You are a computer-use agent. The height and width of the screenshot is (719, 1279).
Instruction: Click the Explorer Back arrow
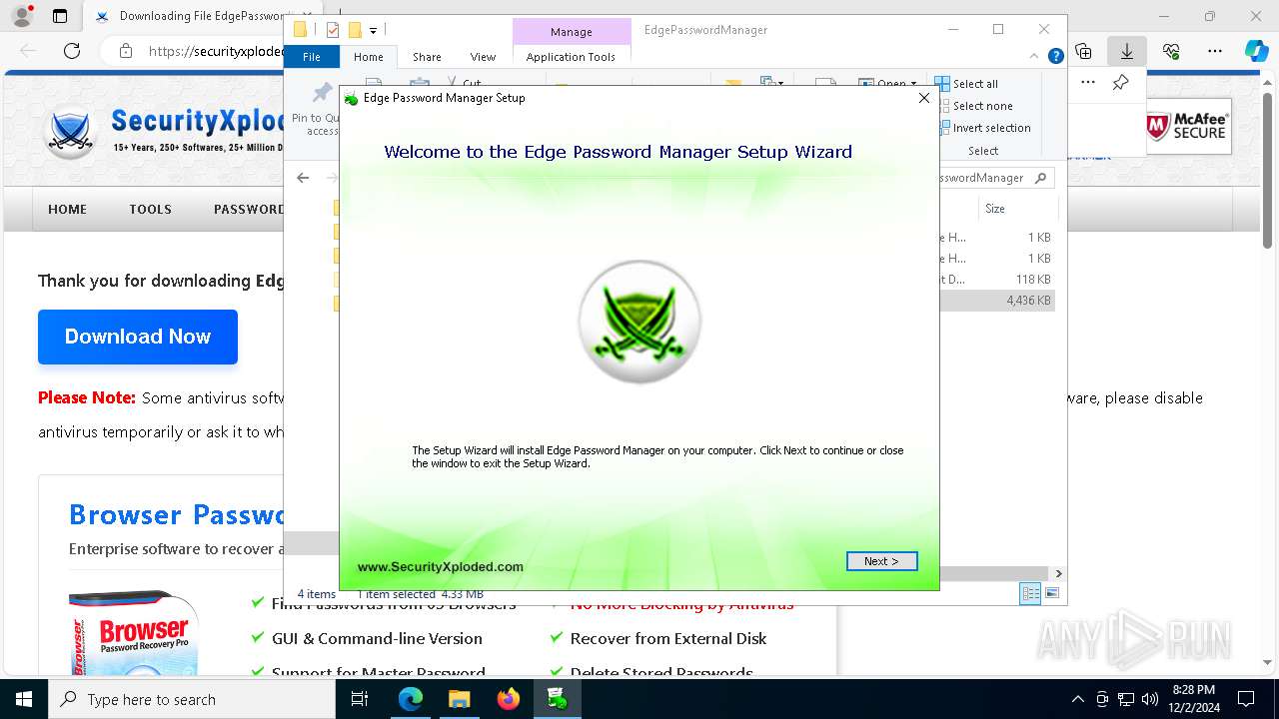click(304, 178)
